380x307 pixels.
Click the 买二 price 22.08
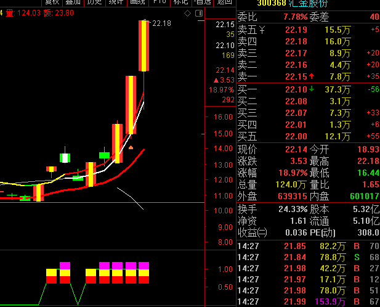point(296,101)
